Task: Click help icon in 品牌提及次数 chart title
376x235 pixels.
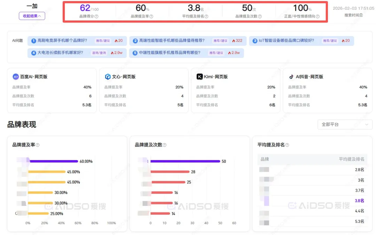Action: point(164,145)
